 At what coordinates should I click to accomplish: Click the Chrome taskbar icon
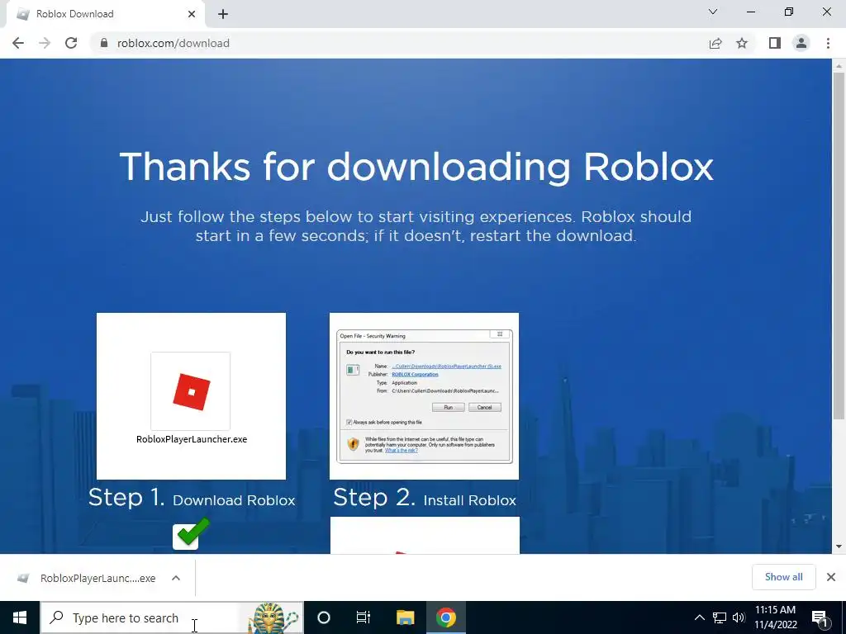pos(446,617)
